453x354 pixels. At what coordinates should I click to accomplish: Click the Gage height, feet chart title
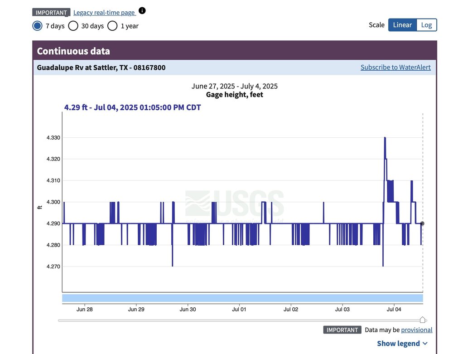pyautogui.click(x=234, y=95)
